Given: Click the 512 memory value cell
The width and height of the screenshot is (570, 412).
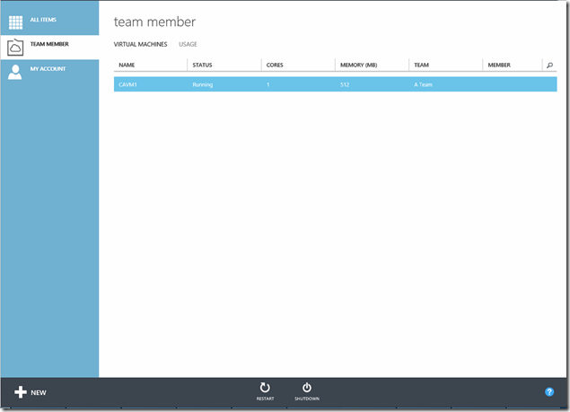Looking at the screenshot, I should (345, 84).
